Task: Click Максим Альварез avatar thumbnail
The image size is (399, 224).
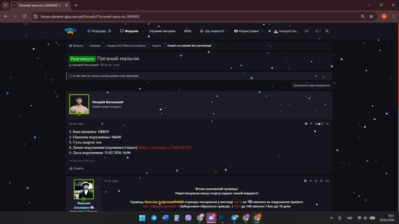Action: (84, 189)
